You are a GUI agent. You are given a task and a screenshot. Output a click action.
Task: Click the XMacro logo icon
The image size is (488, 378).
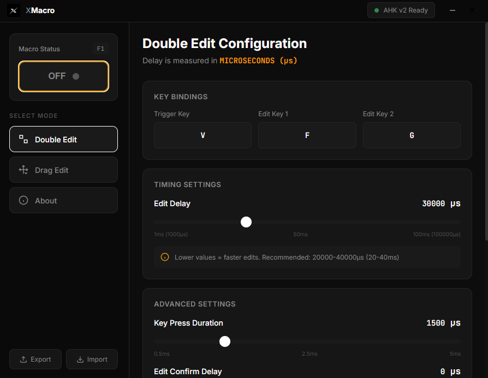pyautogui.click(x=15, y=10)
